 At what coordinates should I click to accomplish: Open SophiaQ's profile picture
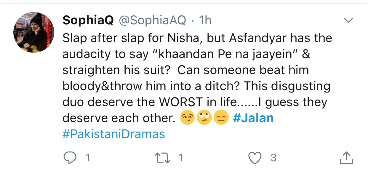click(34, 32)
